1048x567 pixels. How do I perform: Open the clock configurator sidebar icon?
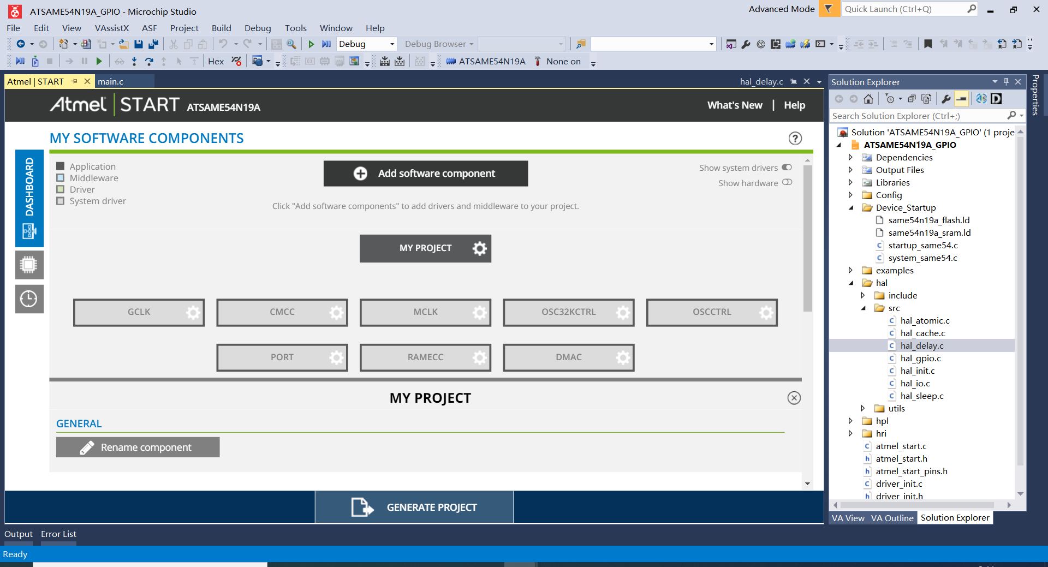29,299
